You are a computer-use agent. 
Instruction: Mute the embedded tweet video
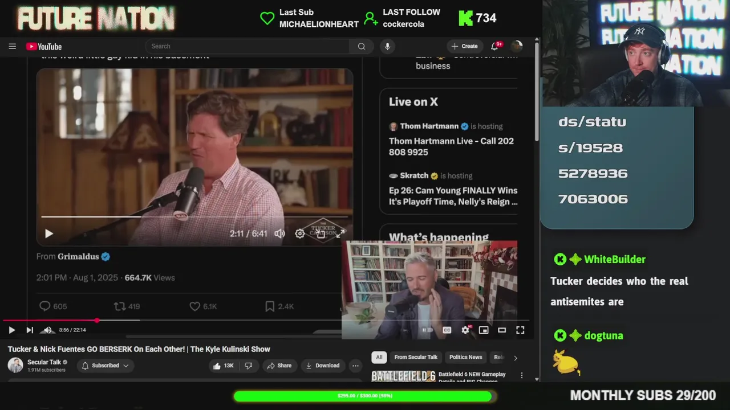[279, 233]
